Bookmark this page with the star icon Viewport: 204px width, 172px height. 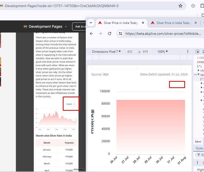pos(180,6)
